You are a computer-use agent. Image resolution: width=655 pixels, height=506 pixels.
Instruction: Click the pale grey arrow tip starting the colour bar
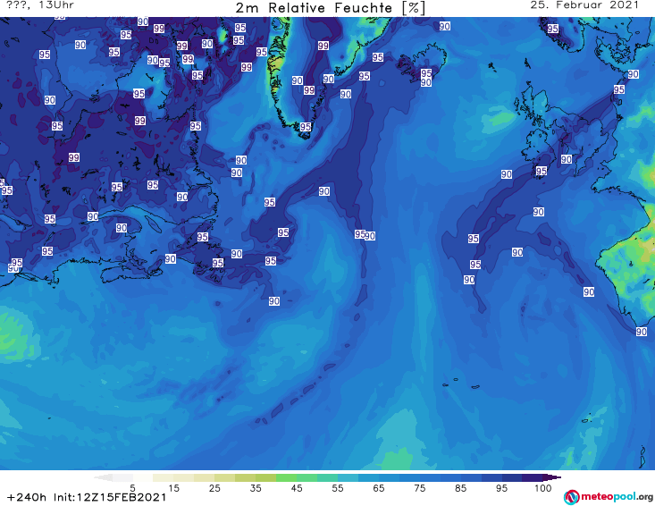coord(103,477)
